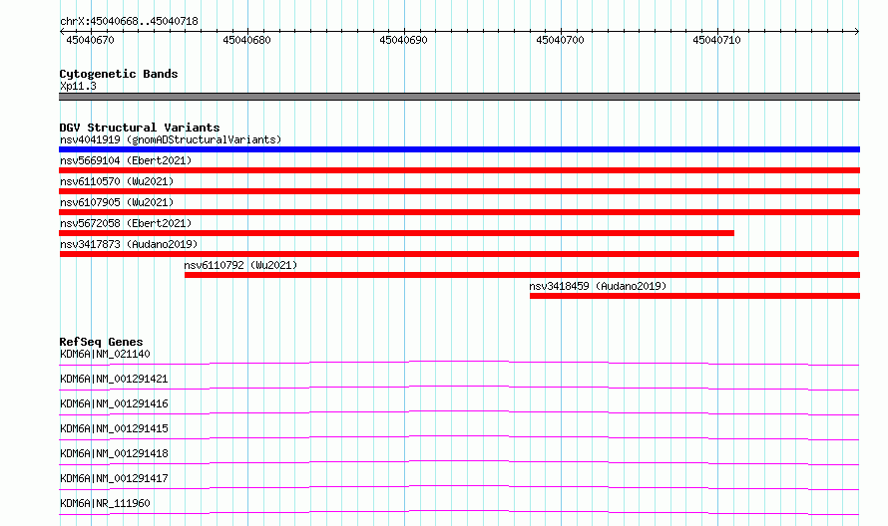Open nsv3417873 (Audano2019) variant label
This screenshot has width=888, height=526.
click(129, 244)
